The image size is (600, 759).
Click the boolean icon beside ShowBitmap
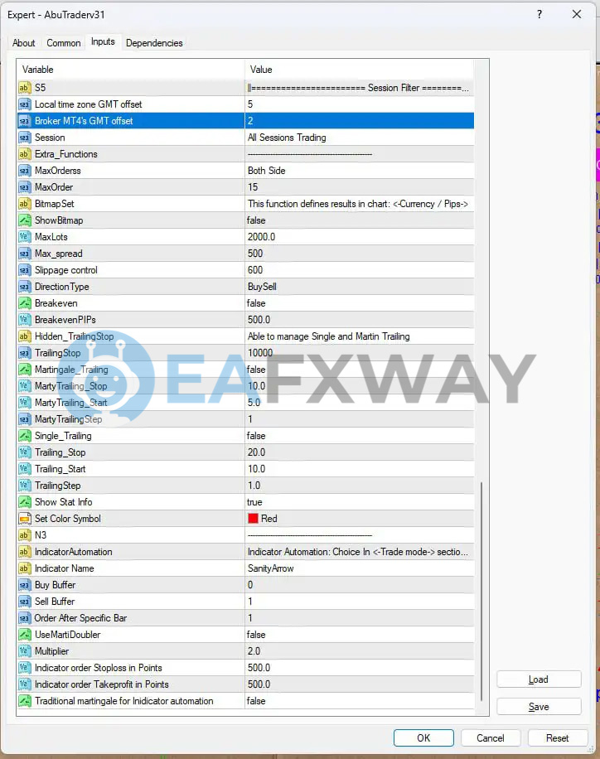click(x=24, y=220)
